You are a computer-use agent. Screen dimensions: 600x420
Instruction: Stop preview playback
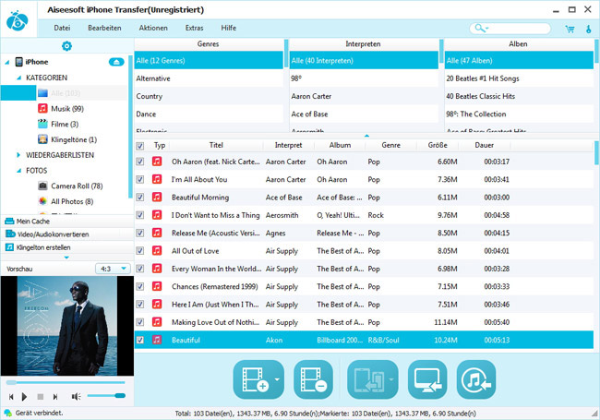(41, 397)
